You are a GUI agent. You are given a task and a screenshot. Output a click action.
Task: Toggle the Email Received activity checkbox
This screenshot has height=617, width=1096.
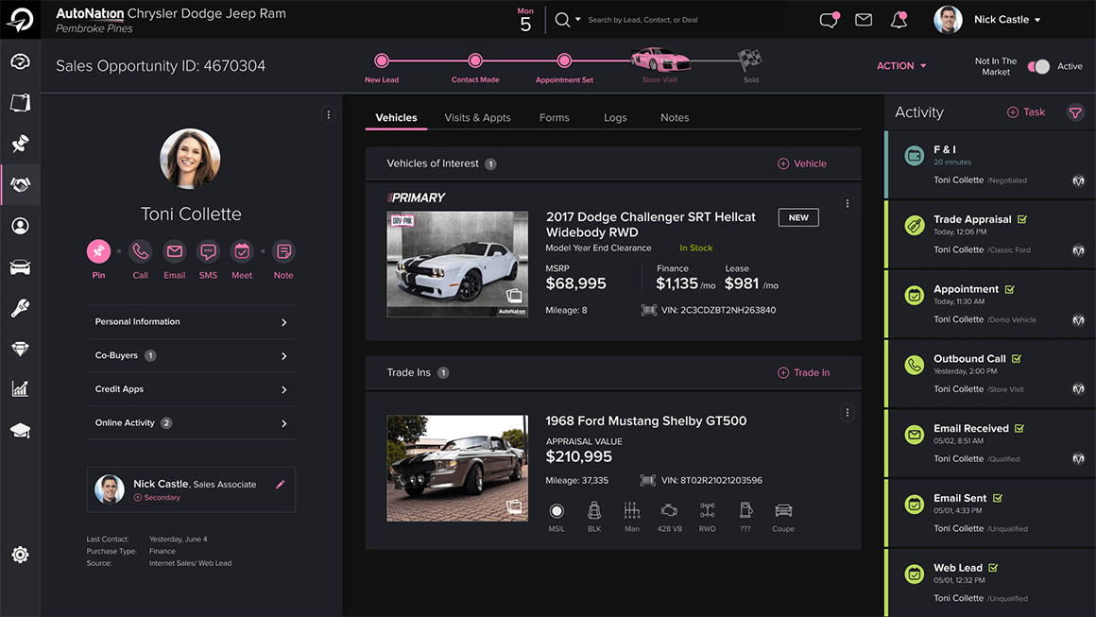1019,428
